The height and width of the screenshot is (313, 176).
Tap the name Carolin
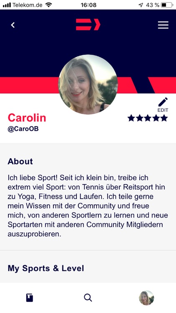tap(27, 118)
